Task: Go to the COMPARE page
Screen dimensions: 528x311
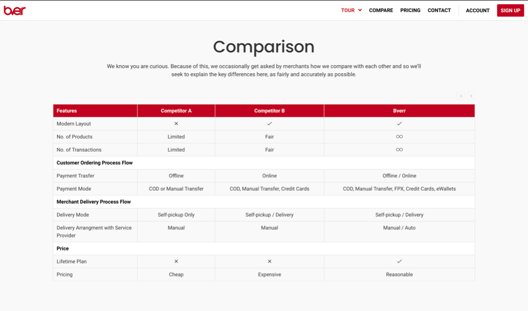Action: pos(381,10)
